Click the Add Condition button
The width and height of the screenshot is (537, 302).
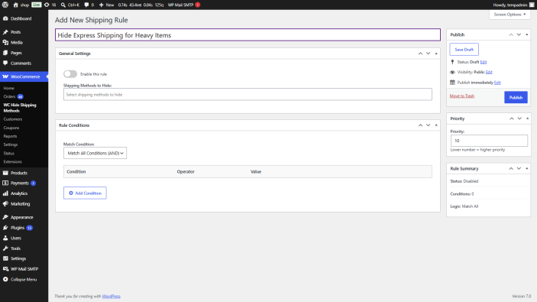(85, 193)
